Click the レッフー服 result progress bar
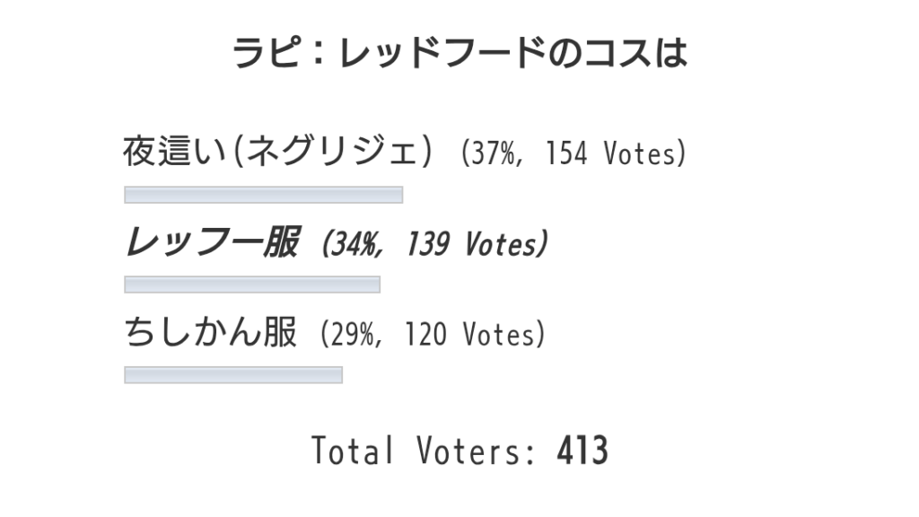The height and width of the screenshot is (517, 919). coord(252,285)
